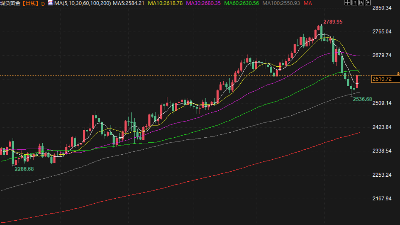This screenshot has height=225, width=400.
Task: Toggle the yellow MA10:2618.78 label
Action: [165, 3]
